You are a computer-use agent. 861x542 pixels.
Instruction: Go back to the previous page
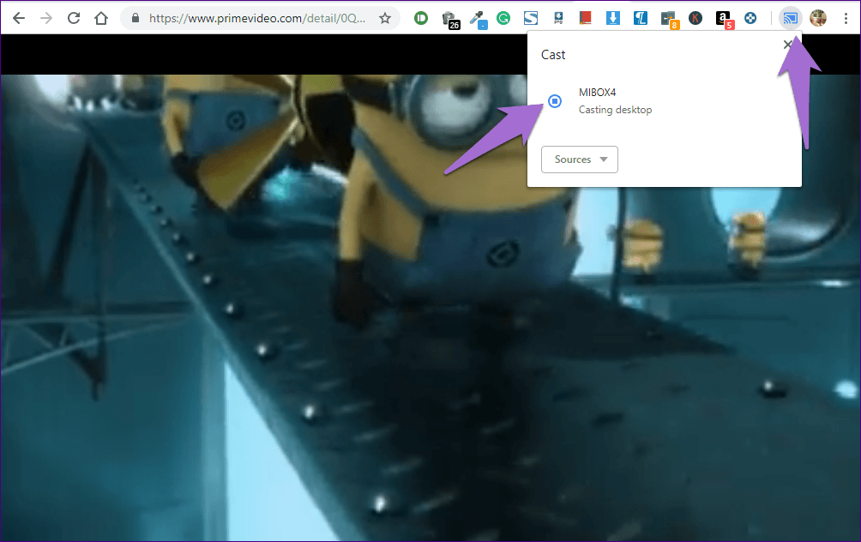pos(18,18)
